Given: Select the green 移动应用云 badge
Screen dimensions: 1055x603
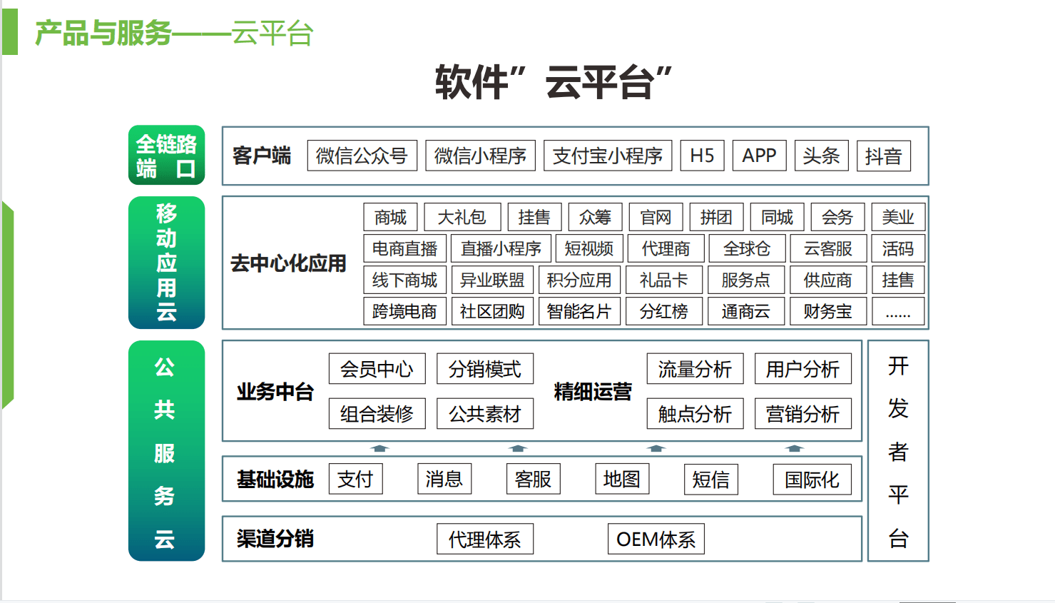Looking at the screenshot, I should 167,263.
